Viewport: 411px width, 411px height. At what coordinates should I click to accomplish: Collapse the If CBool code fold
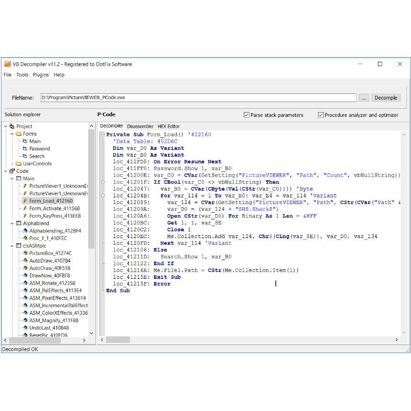(103, 182)
